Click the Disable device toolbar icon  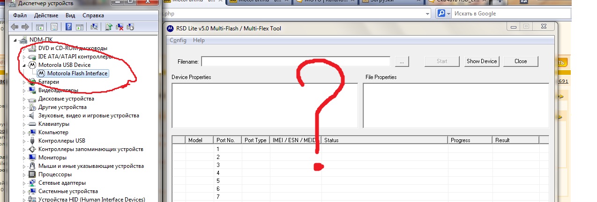[x=130, y=27]
